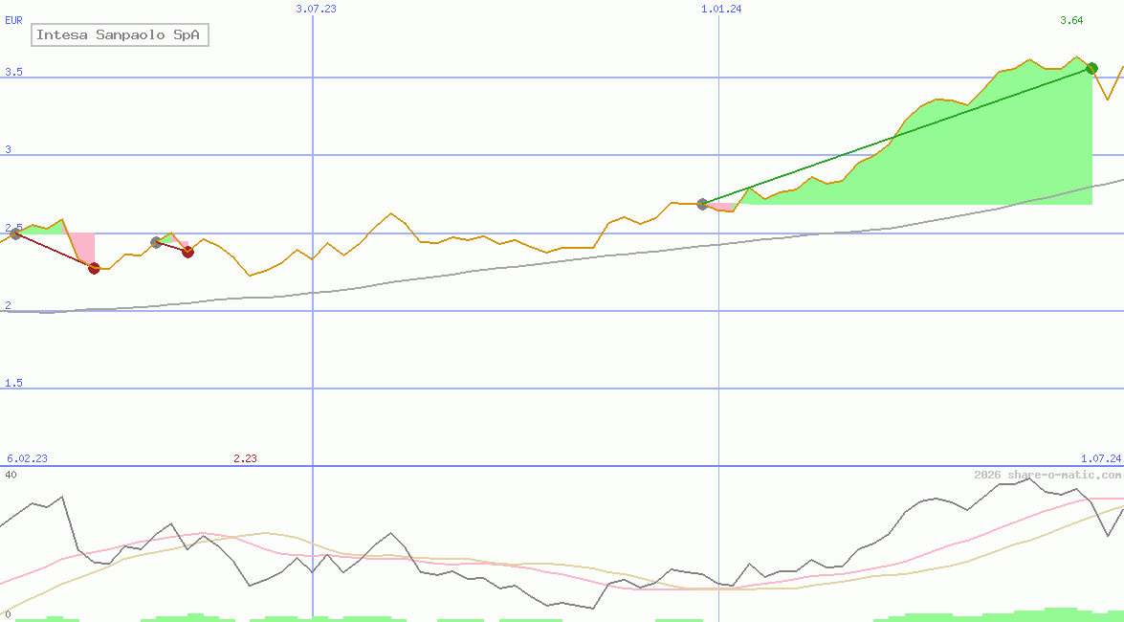Click the gray dot starting the longer red line

[x=15, y=234]
